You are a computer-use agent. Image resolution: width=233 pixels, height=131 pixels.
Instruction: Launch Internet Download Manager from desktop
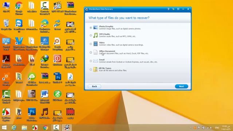44,61
